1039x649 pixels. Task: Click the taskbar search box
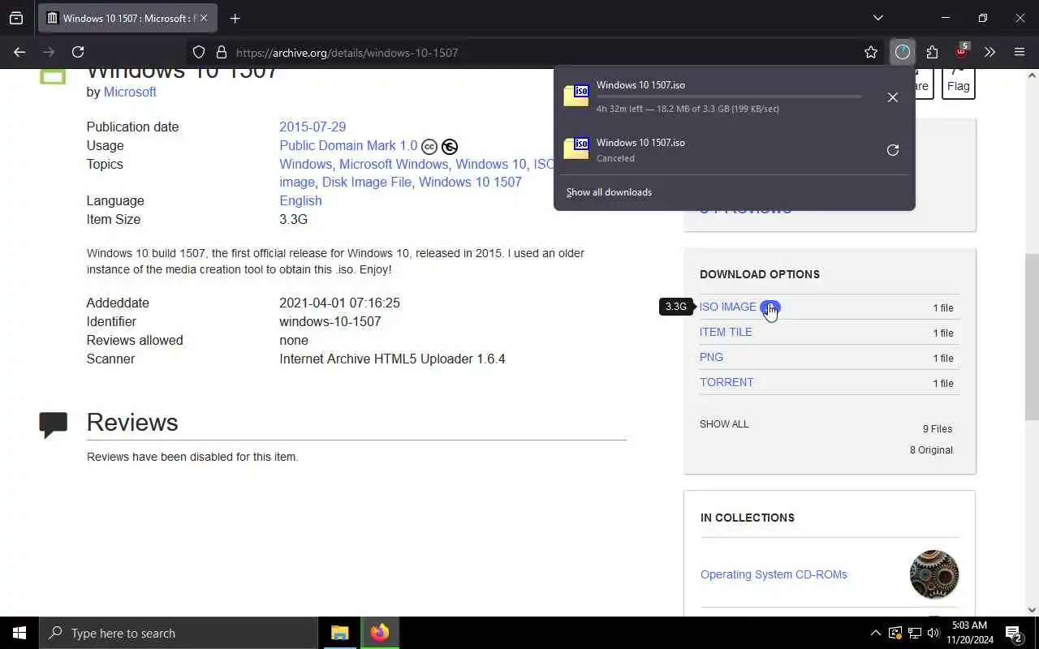(179, 633)
